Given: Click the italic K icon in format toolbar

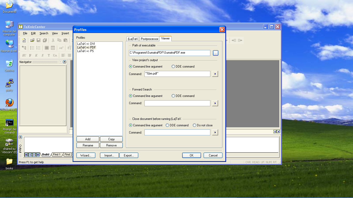Looking at the screenshot, I should pyautogui.click(x=36, y=55).
